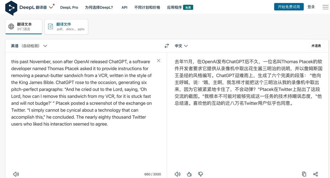Open the DeepL Pro page
Image resolution: width=330 pixels, height=178 pixels.
pos(69,7)
